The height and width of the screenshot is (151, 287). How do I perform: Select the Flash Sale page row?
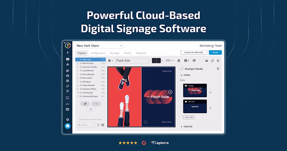click(91, 60)
